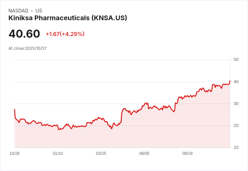Viewport: 248px width, 171px height.
Task: Click the 40 y-axis price label
Action: click(236, 82)
